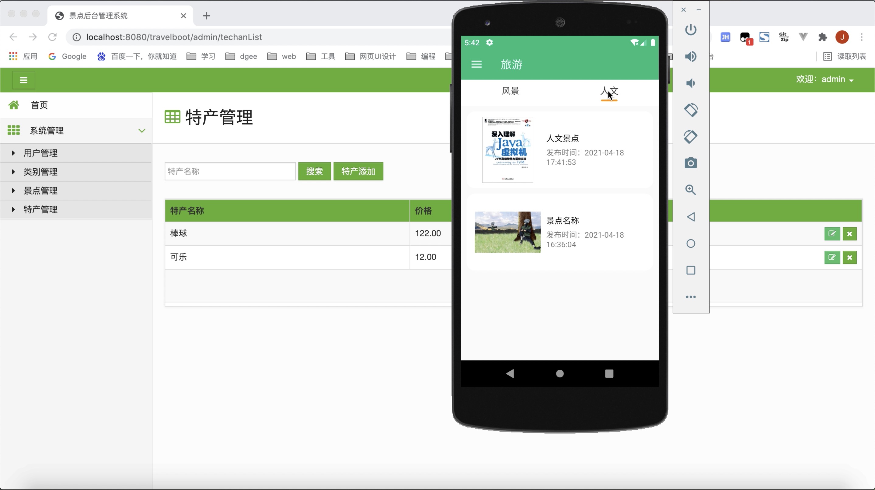Image resolution: width=875 pixels, height=490 pixels.
Task: Select the 风景 tab in mobile app
Action: point(511,91)
